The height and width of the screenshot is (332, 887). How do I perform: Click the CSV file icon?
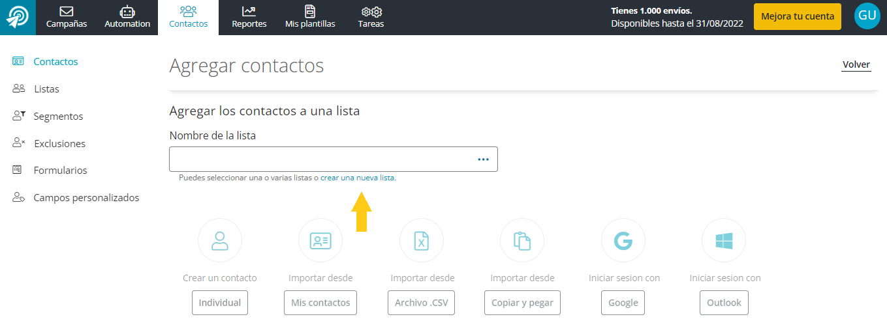(422, 240)
